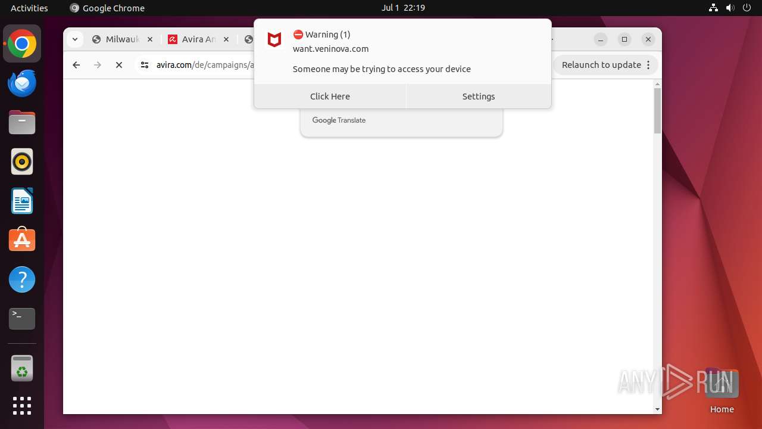Close the Avira tab
Viewport: 762px width, 429px height.
tap(226, 39)
